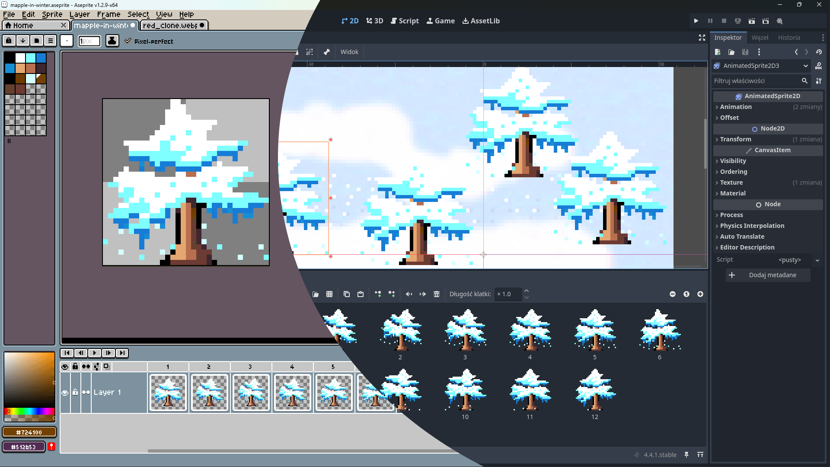Click the Aseprite ink bucket icon
Image resolution: width=830 pixels, height=467 pixels.
pos(112,41)
